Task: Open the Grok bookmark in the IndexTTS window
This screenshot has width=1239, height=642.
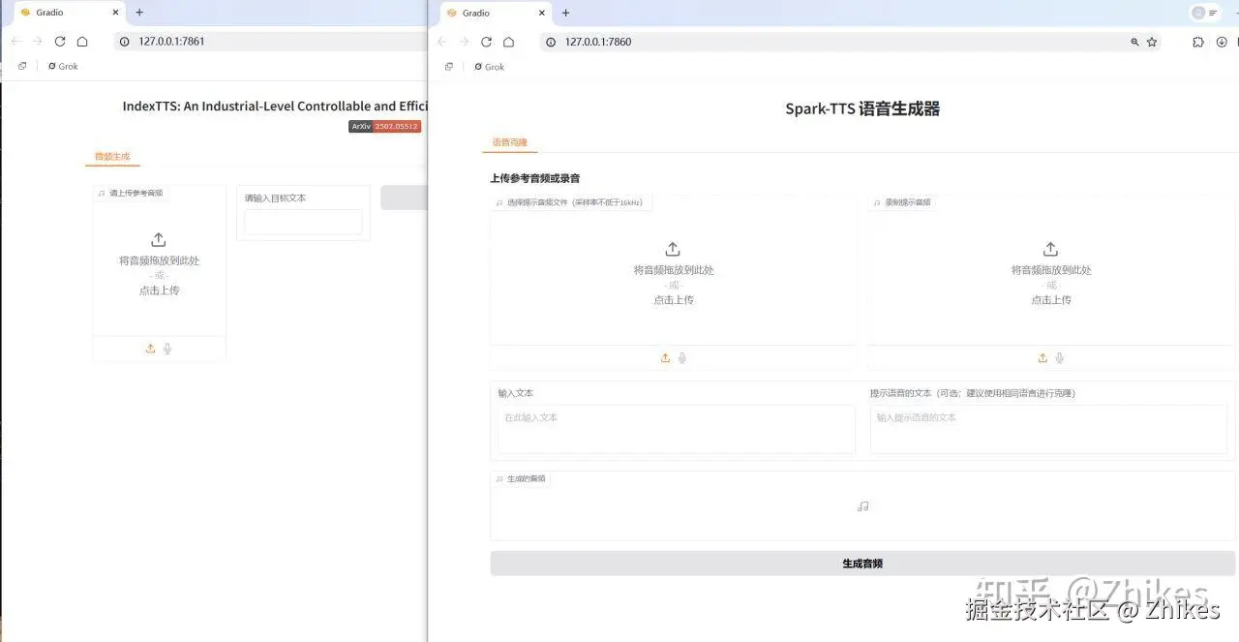Action: 63,67
